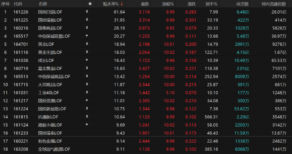Image resolution: width=292 pixels, height=154 pixels.
Task: Sort by the 最新 price column header
Action: (x=145, y=4)
